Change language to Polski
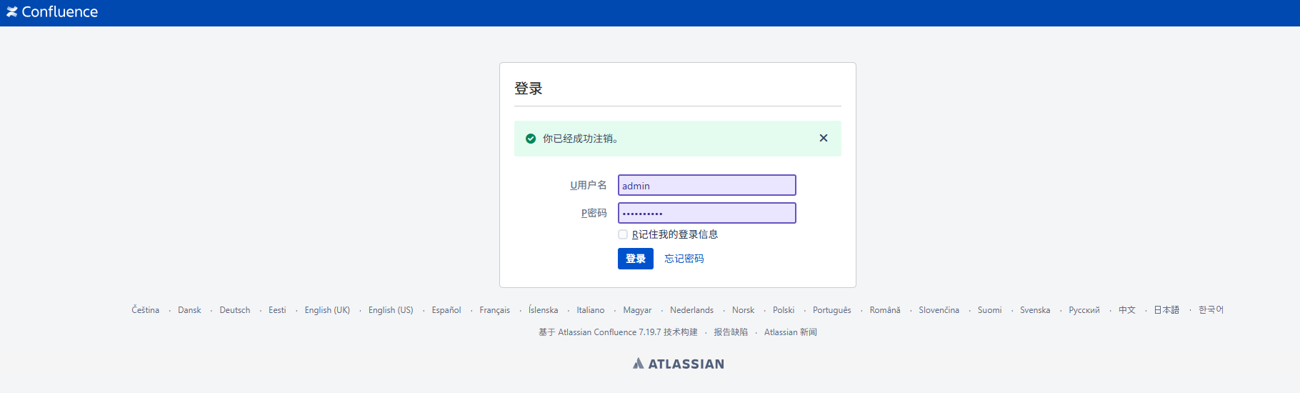Screen dimensions: 1300x393 784,310
